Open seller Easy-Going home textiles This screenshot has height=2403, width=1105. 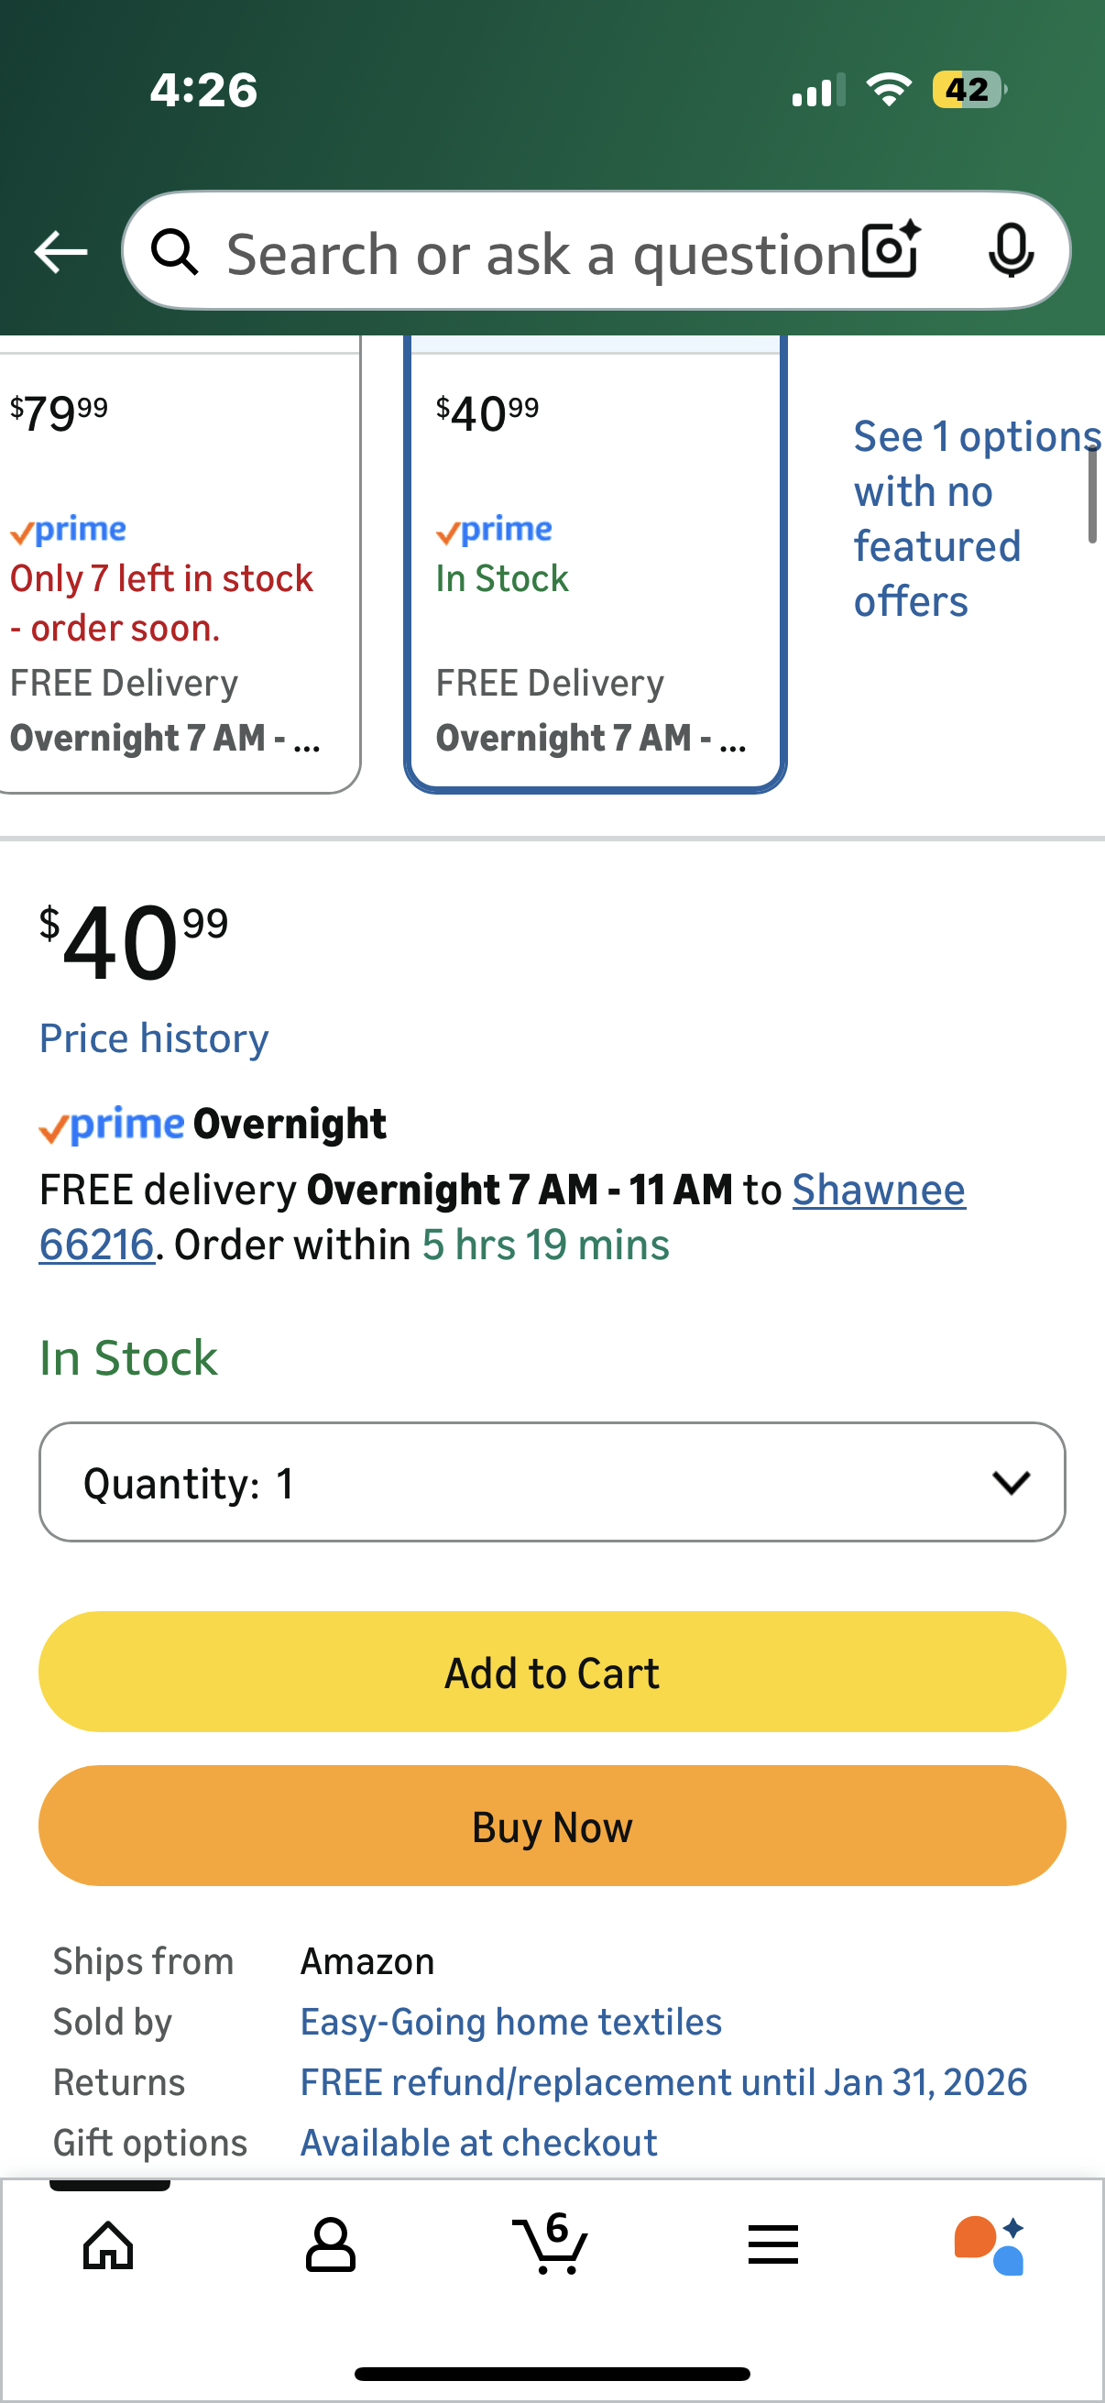coord(510,2022)
